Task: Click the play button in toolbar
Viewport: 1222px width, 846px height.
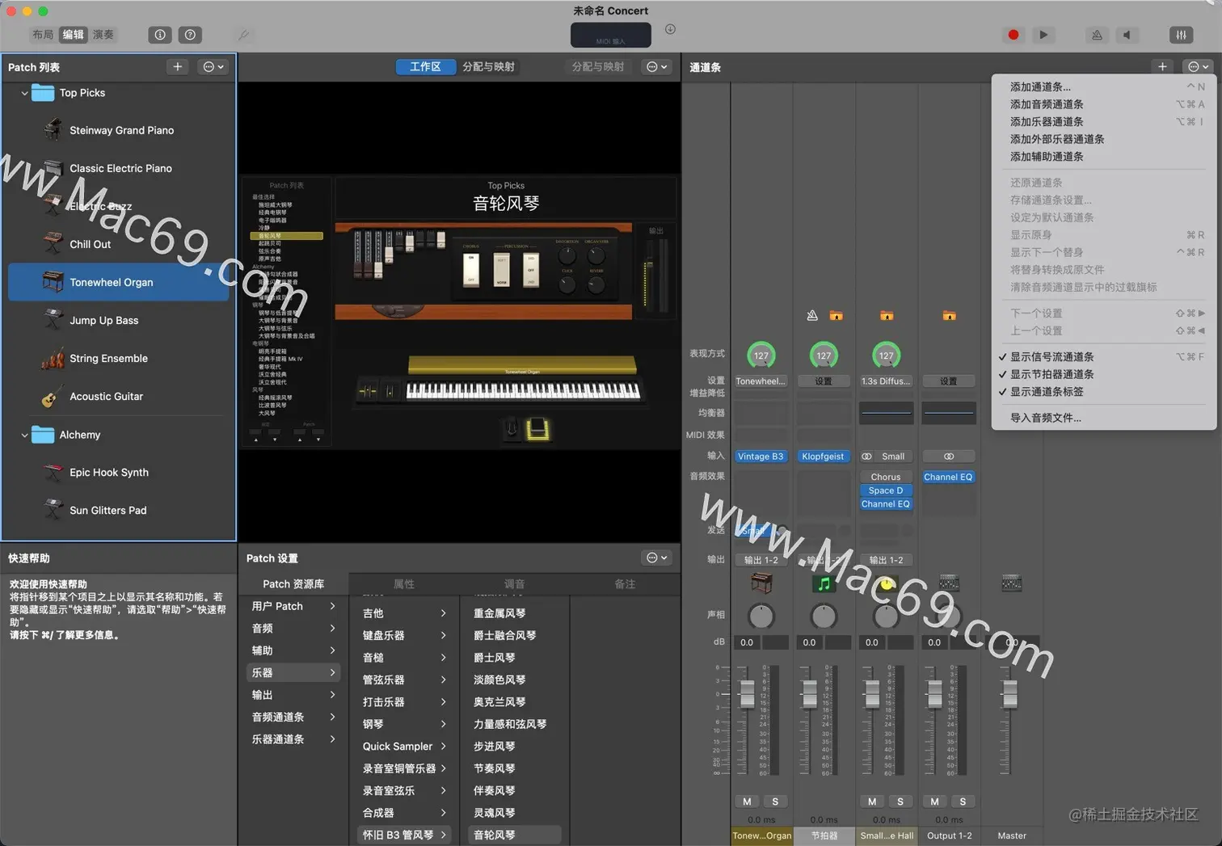Action: [1043, 35]
